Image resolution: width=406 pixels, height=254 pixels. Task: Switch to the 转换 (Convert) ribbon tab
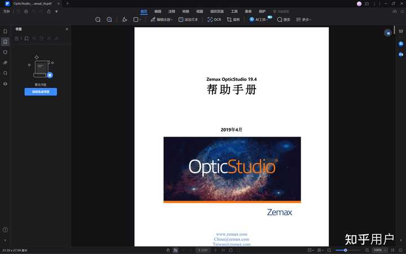[x=186, y=11]
